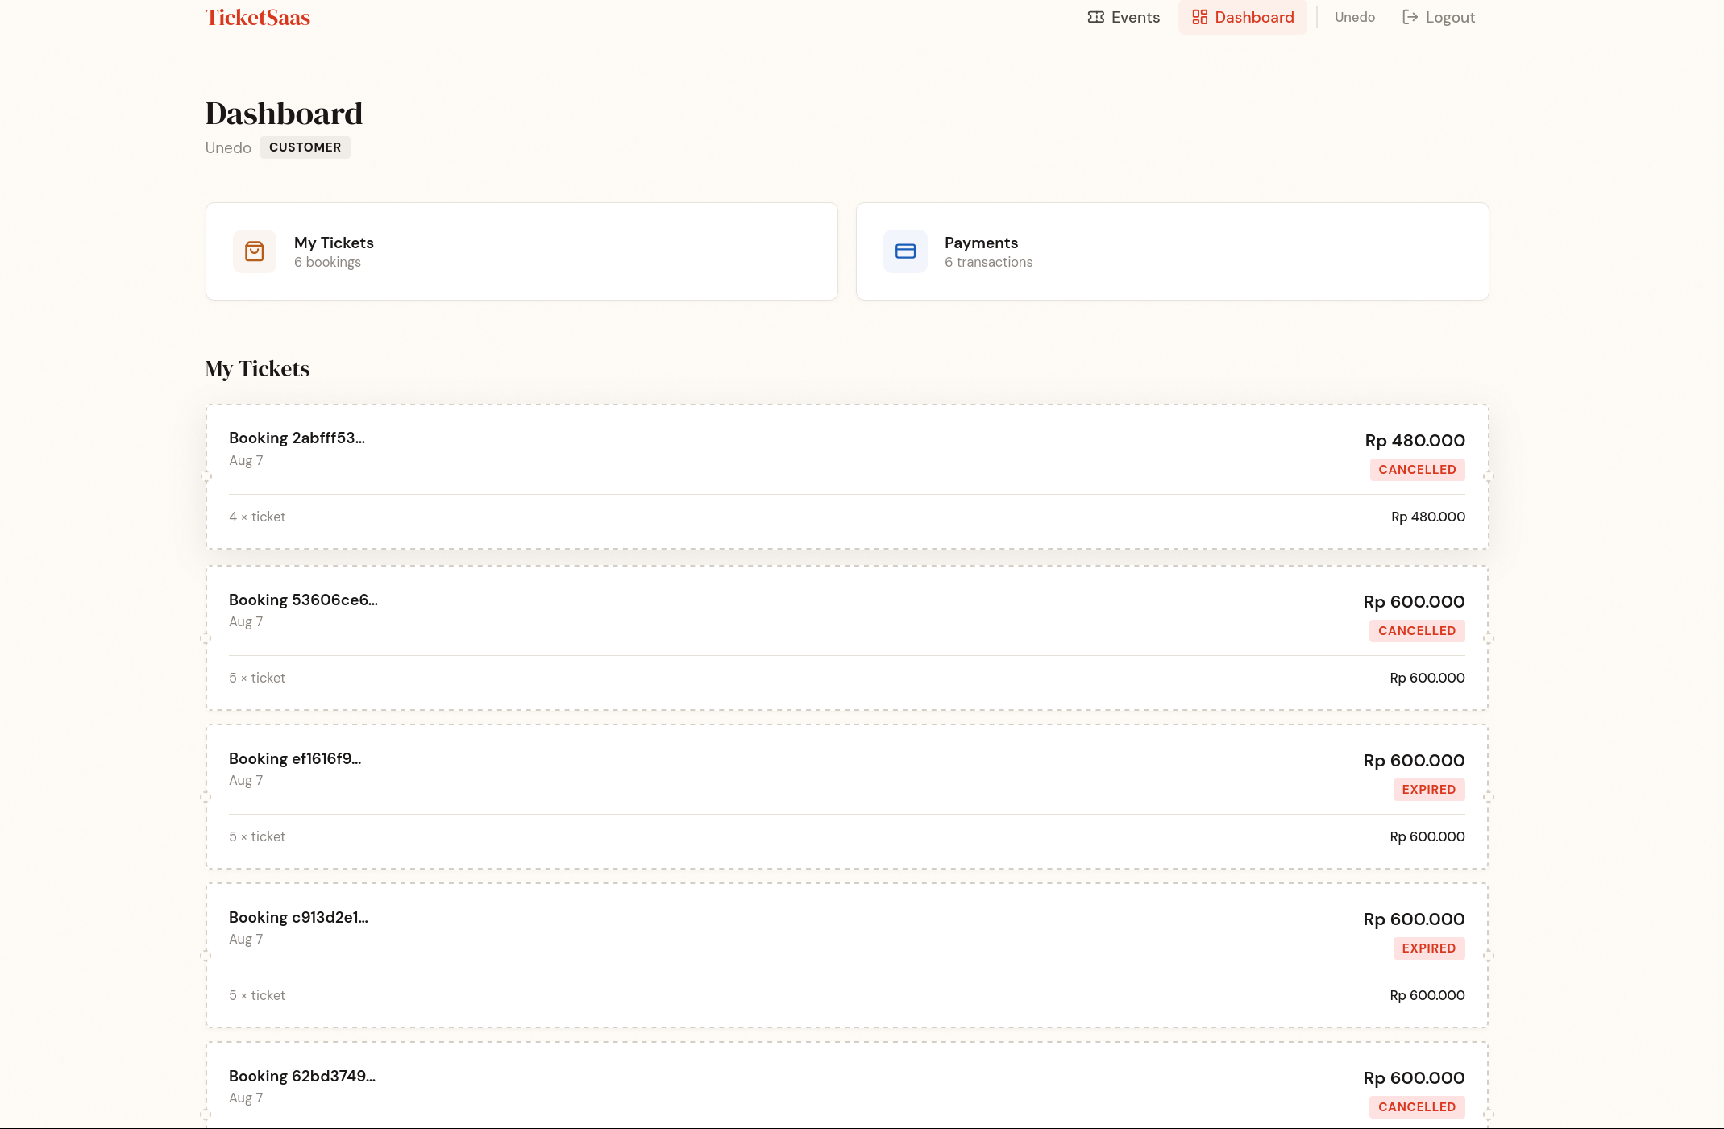This screenshot has width=1724, height=1129.
Task: Click the TicketSaas logo
Action: [x=257, y=17]
